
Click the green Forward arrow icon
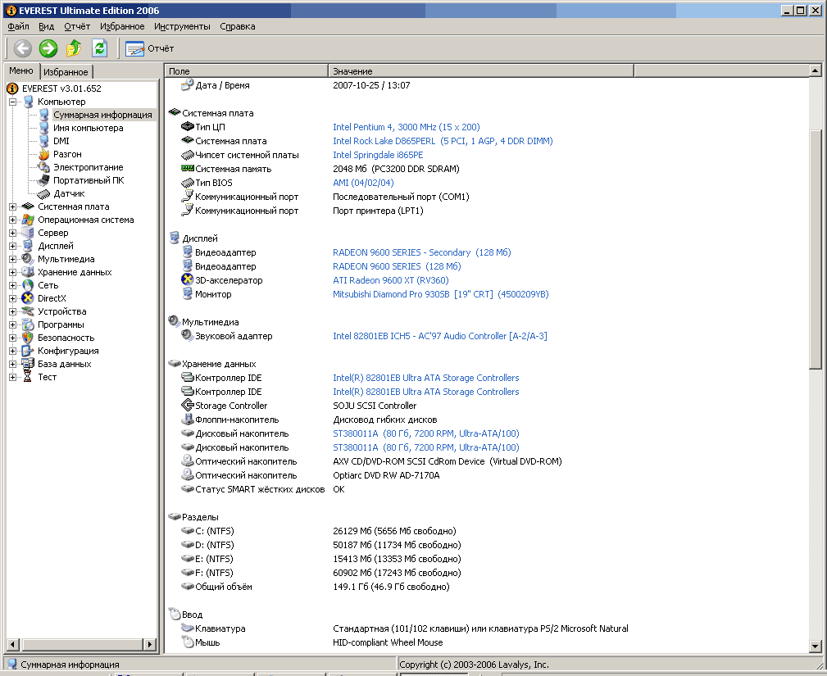48,48
